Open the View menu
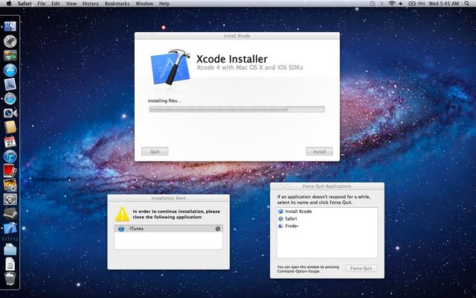The image size is (476, 298). point(71,4)
